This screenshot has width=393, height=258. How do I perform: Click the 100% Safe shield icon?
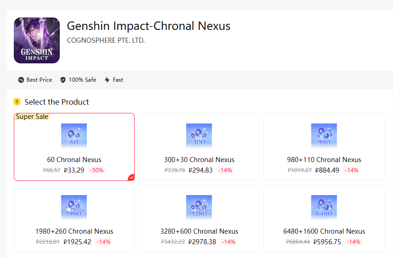(63, 80)
